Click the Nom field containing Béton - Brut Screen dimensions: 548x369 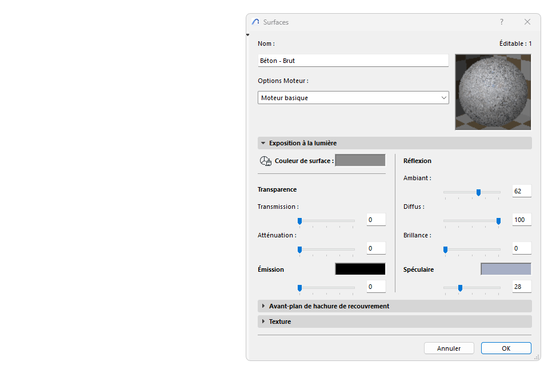coord(353,60)
